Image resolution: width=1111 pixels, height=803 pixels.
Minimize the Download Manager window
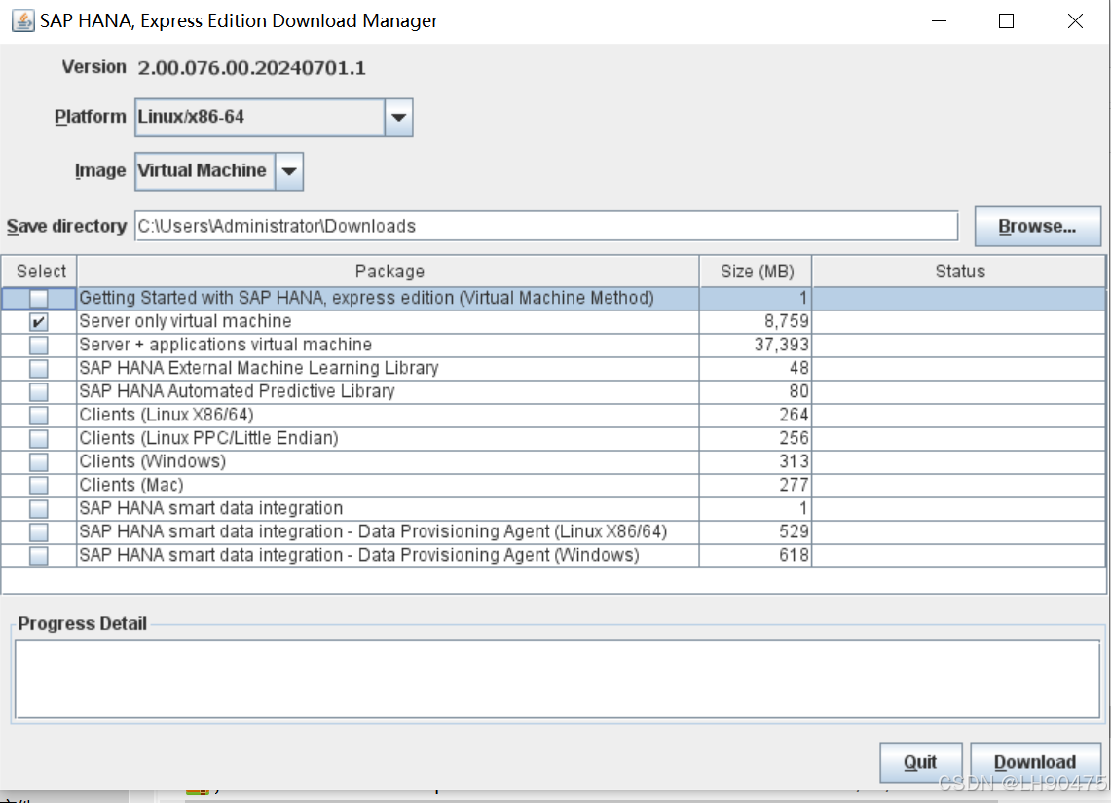point(939,21)
